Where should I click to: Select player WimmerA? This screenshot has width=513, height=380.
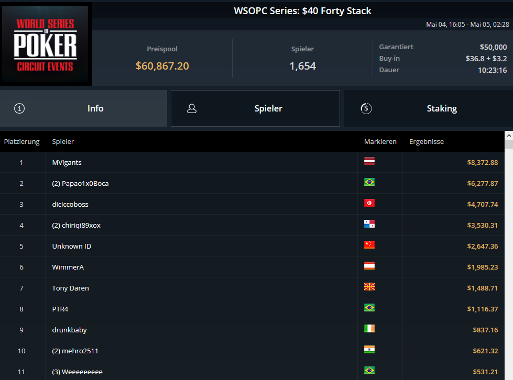pos(68,267)
